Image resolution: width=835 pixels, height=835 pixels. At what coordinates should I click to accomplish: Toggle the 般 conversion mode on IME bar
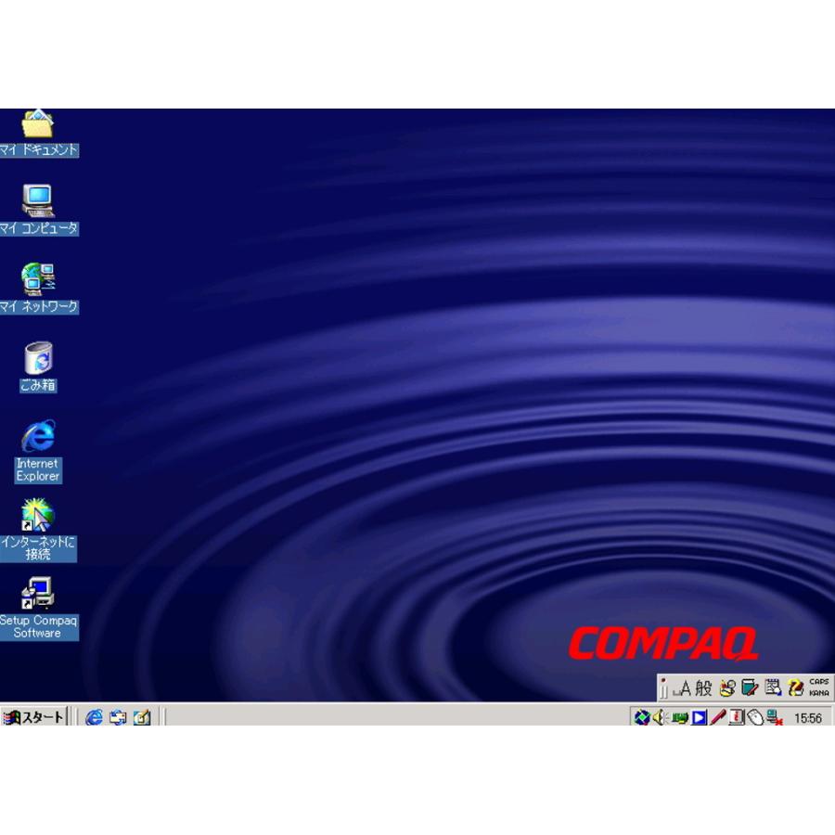[706, 687]
